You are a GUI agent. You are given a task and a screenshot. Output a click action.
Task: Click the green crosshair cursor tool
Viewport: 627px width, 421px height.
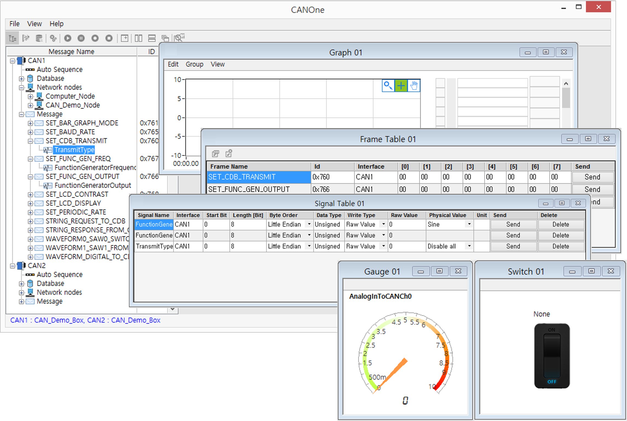pos(401,86)
